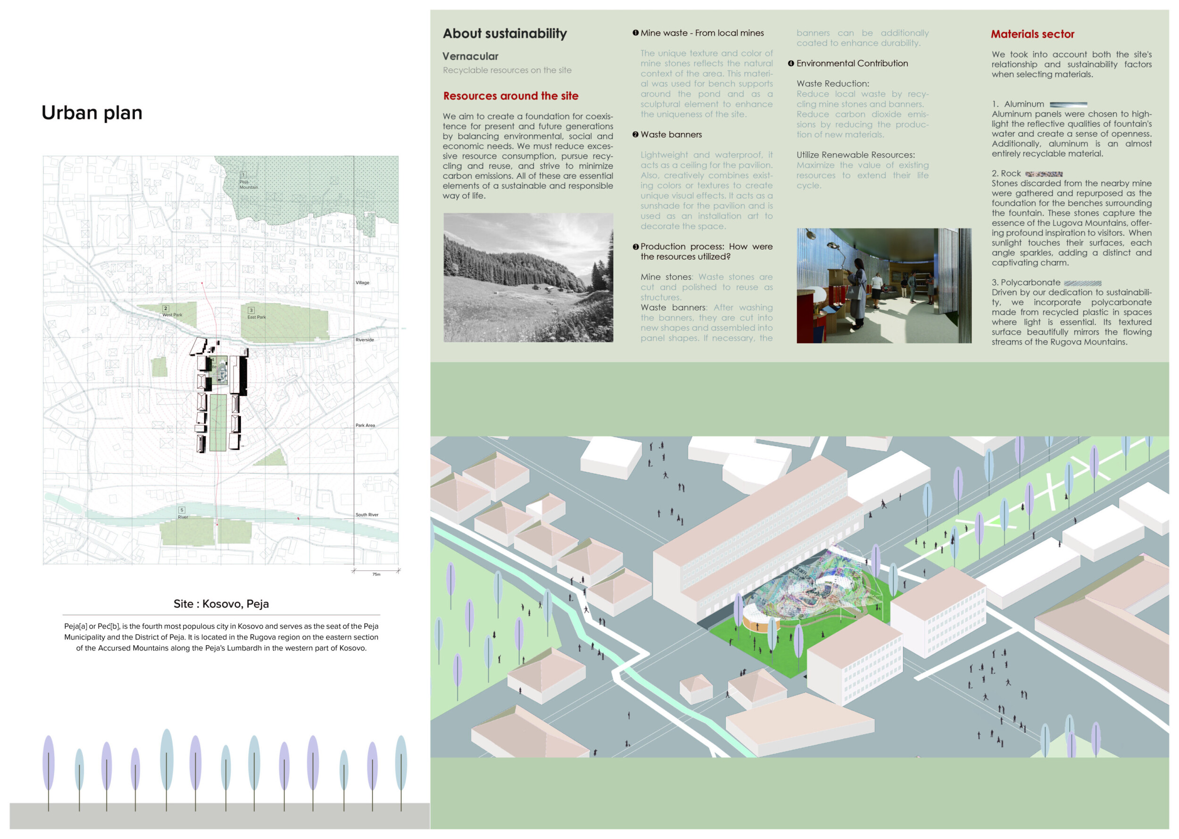Image resolution: width=1179 pixels, height=839 pixels.
Task: Click the black-and-white mountain meadow photo
Action: click(528, 278)
